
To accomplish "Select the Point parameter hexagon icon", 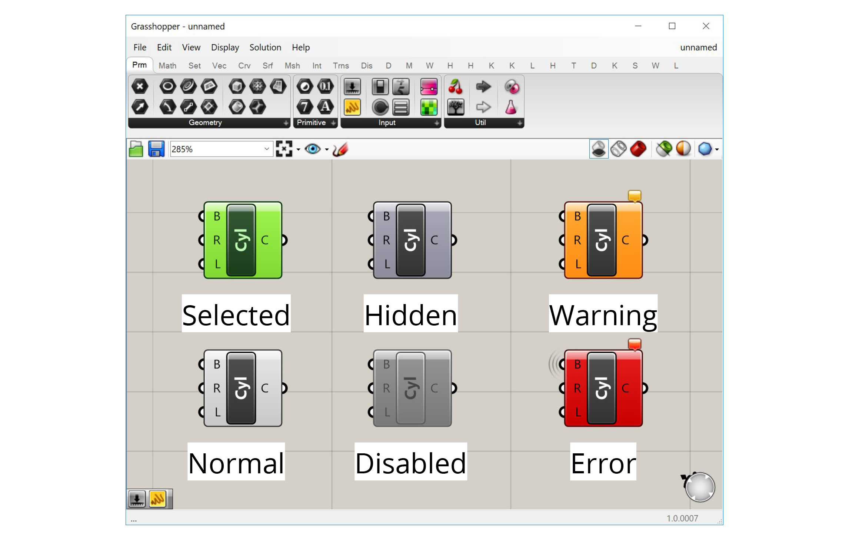I will pyautogui.click(x=140, y=87).
